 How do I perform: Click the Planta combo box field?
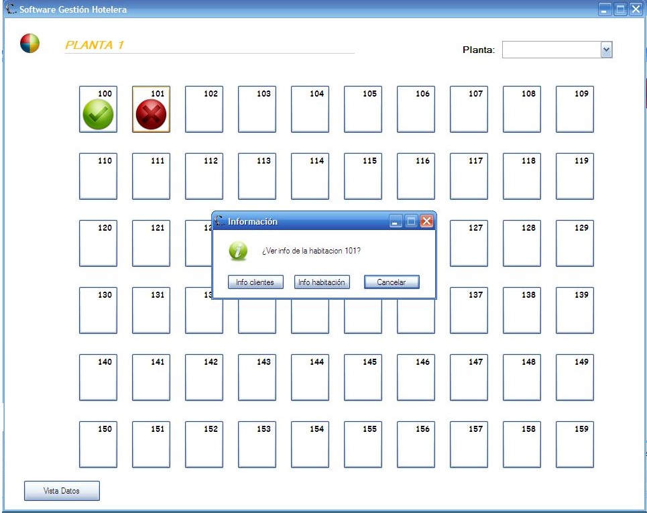coord(557,50)
